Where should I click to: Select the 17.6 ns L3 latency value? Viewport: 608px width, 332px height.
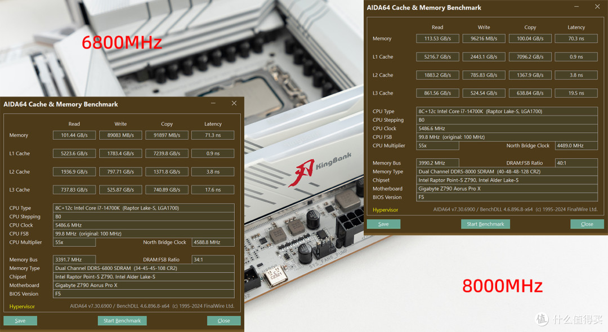(213, 190)
